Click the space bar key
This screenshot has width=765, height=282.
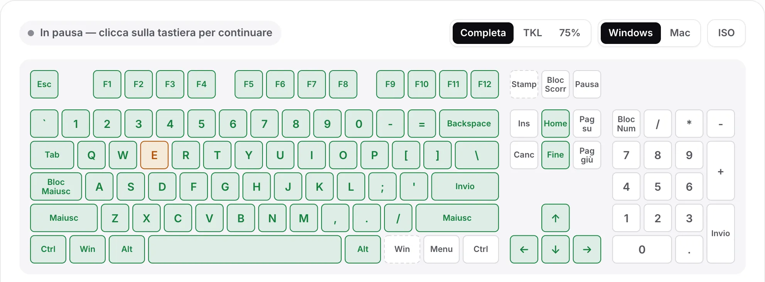click(x=245, y=249)
